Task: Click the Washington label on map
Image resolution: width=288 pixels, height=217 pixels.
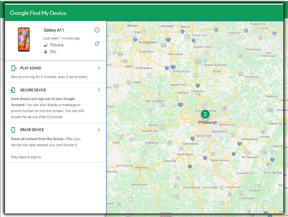Action: click(x=185, y=154)
